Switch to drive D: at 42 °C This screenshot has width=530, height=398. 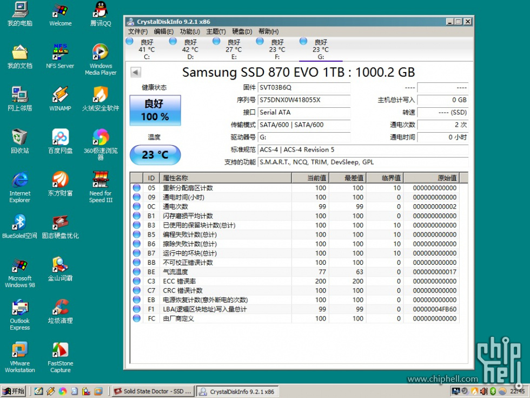tap(190, 49)
